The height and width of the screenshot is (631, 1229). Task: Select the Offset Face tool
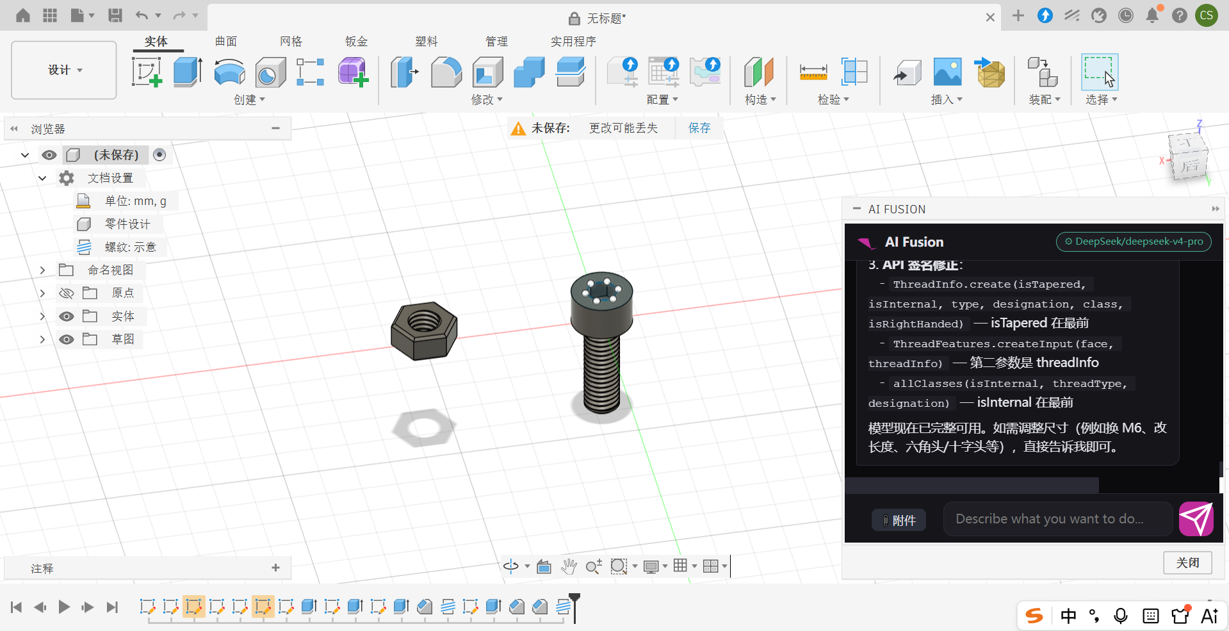(x=570, y=72)
